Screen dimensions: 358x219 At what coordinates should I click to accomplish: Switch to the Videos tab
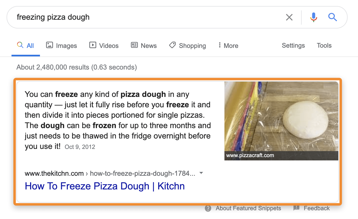[104, 45]
